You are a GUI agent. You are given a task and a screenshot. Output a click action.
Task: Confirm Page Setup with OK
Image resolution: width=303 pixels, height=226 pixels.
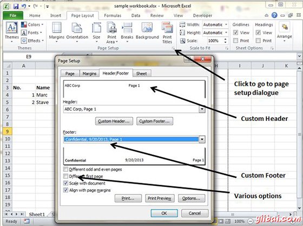(x=164, y=213)
